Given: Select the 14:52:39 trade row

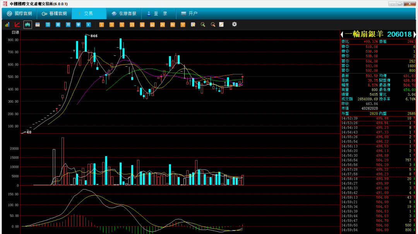Looking at the screenshot, I should coord(378,118).
